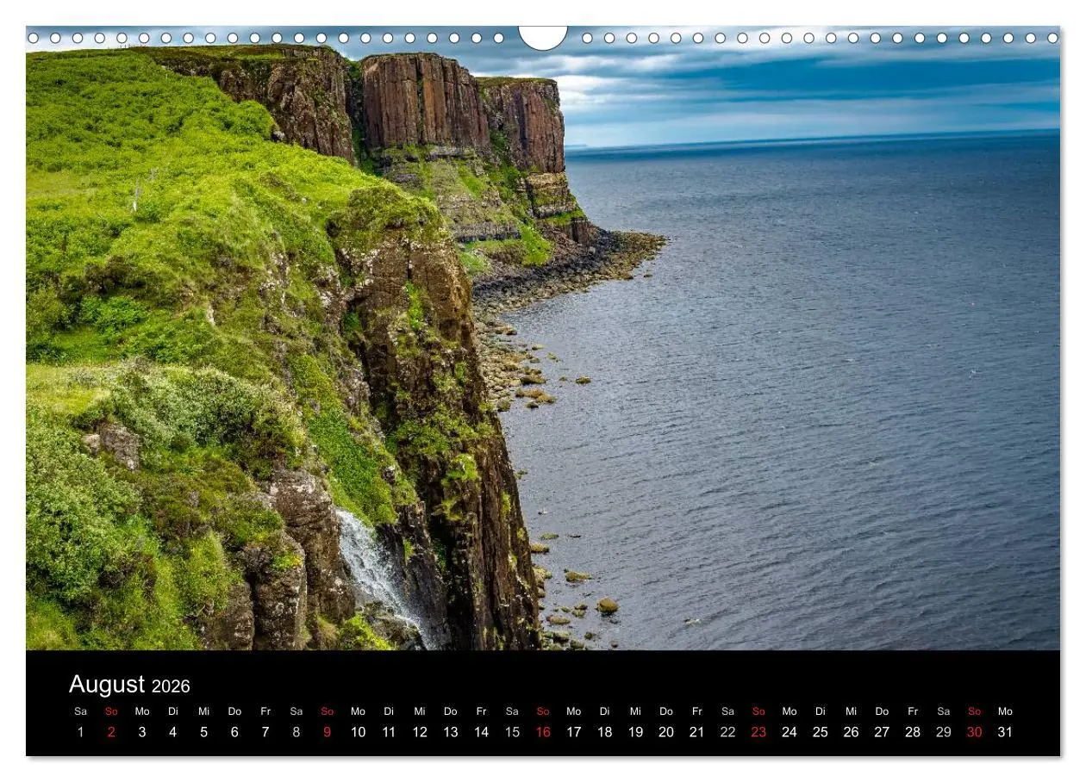Choose Saturday date 8
1086x782 pixels.
tap(296, 732)
